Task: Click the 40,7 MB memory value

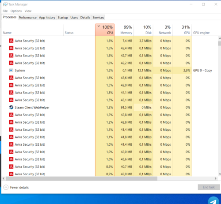Action: click(126, 166)
